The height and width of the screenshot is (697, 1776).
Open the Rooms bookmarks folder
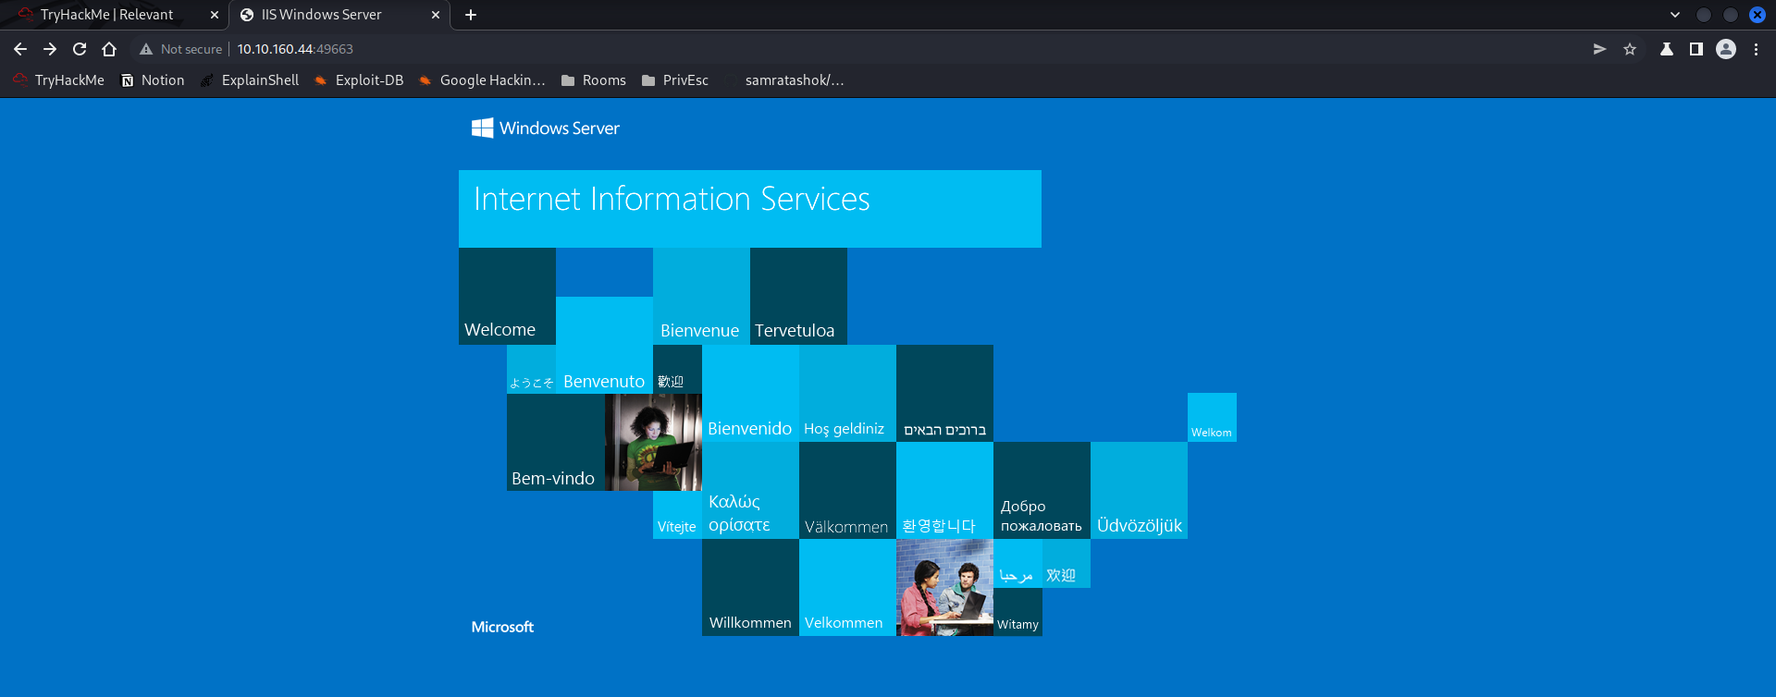coord(594,80)
